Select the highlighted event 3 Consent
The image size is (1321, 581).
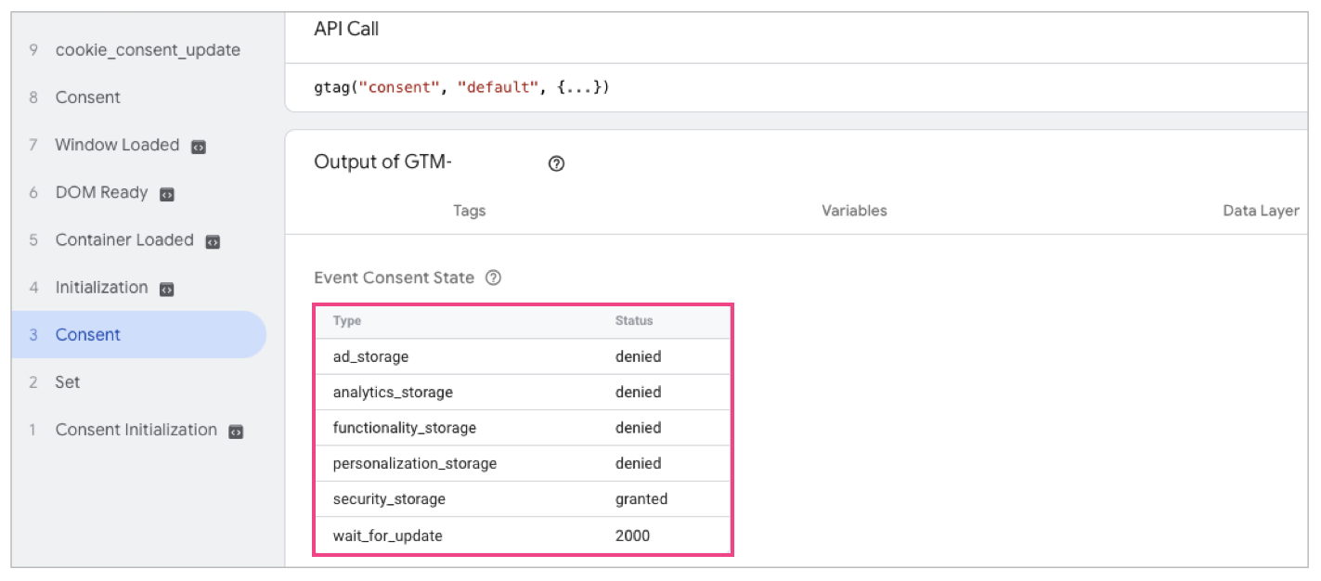click(87, 335)
